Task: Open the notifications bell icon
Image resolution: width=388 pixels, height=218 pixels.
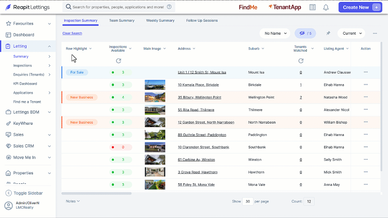Action: tap(326, 7)
